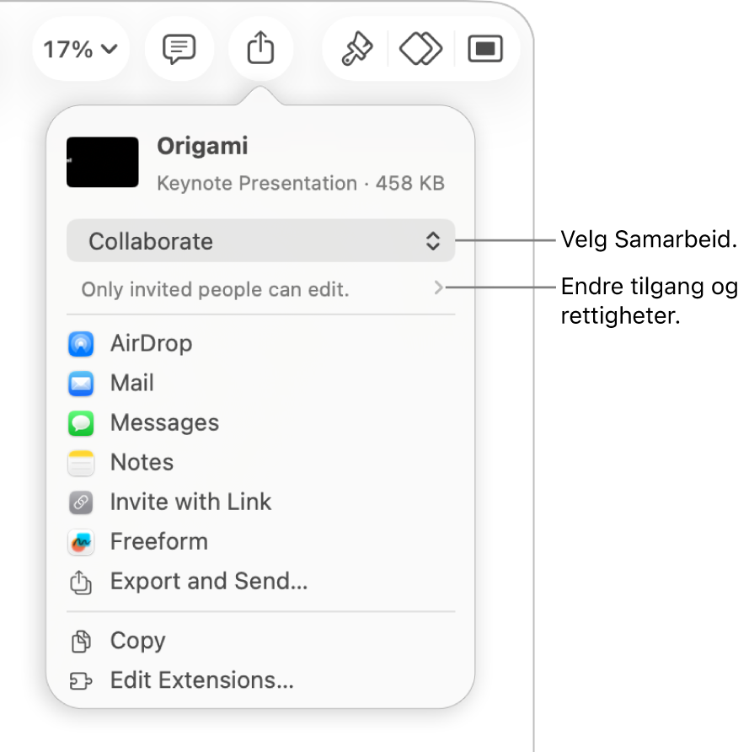Open the 17% zoom level dropdown

[x=81, y=49]
